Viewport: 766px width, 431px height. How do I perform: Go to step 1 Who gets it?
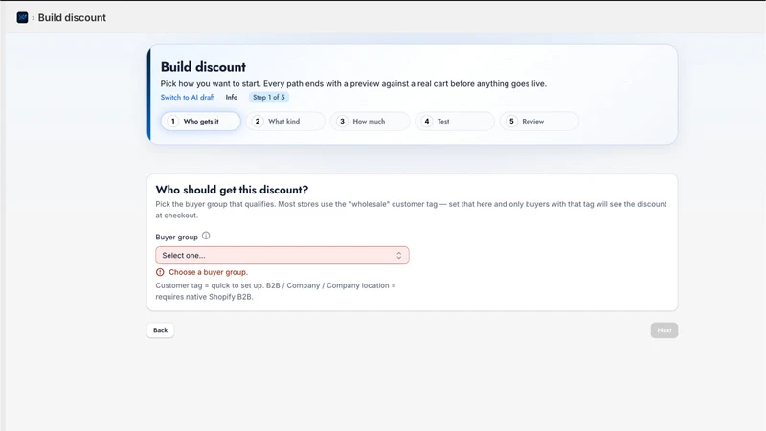(200, 122)
